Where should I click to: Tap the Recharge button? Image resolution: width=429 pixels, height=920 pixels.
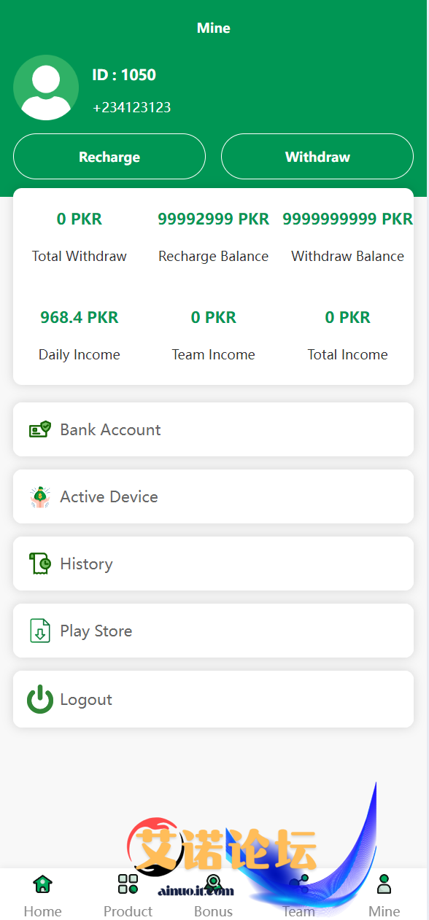(x=109, y=157)
